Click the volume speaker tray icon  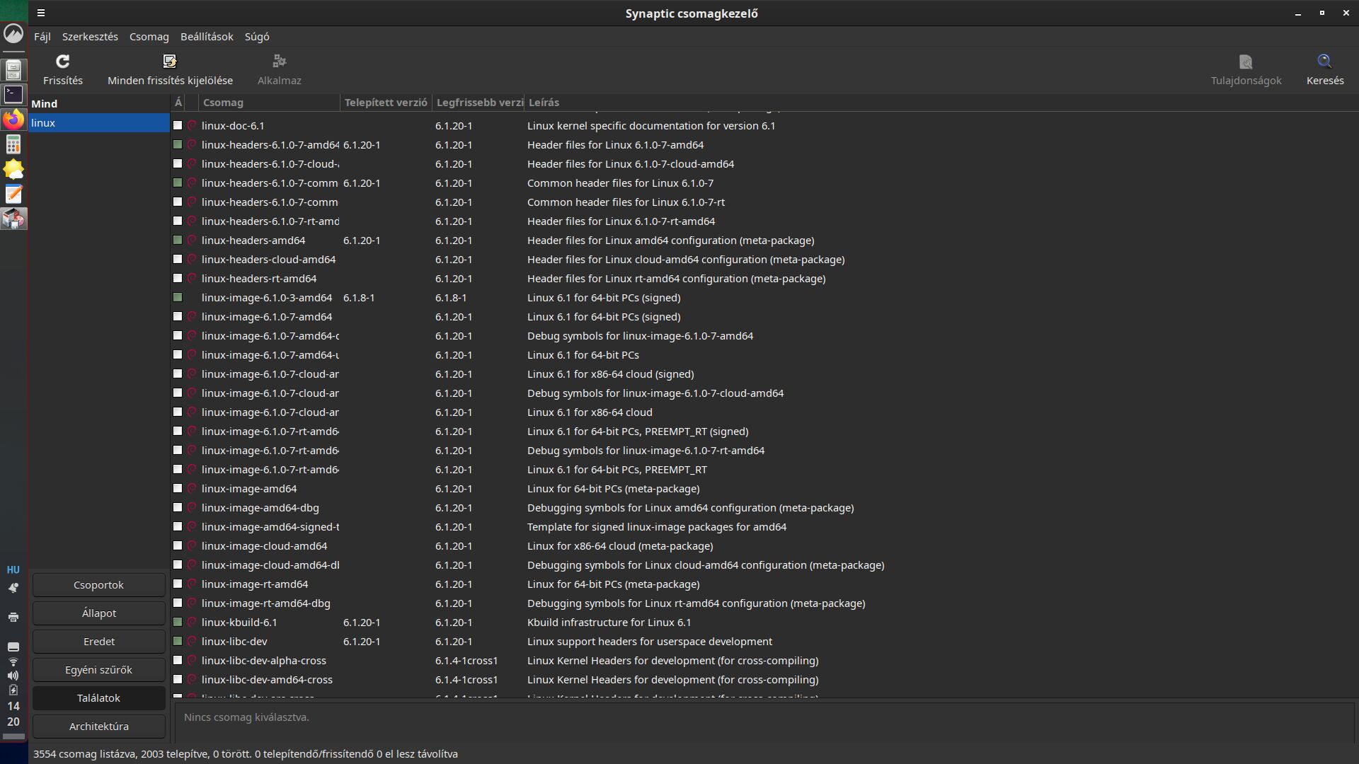point(13,676)
